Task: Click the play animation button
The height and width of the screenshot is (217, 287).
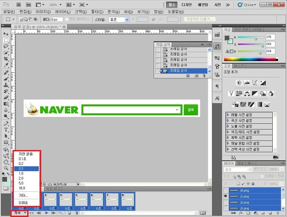Action: [46, 213]
